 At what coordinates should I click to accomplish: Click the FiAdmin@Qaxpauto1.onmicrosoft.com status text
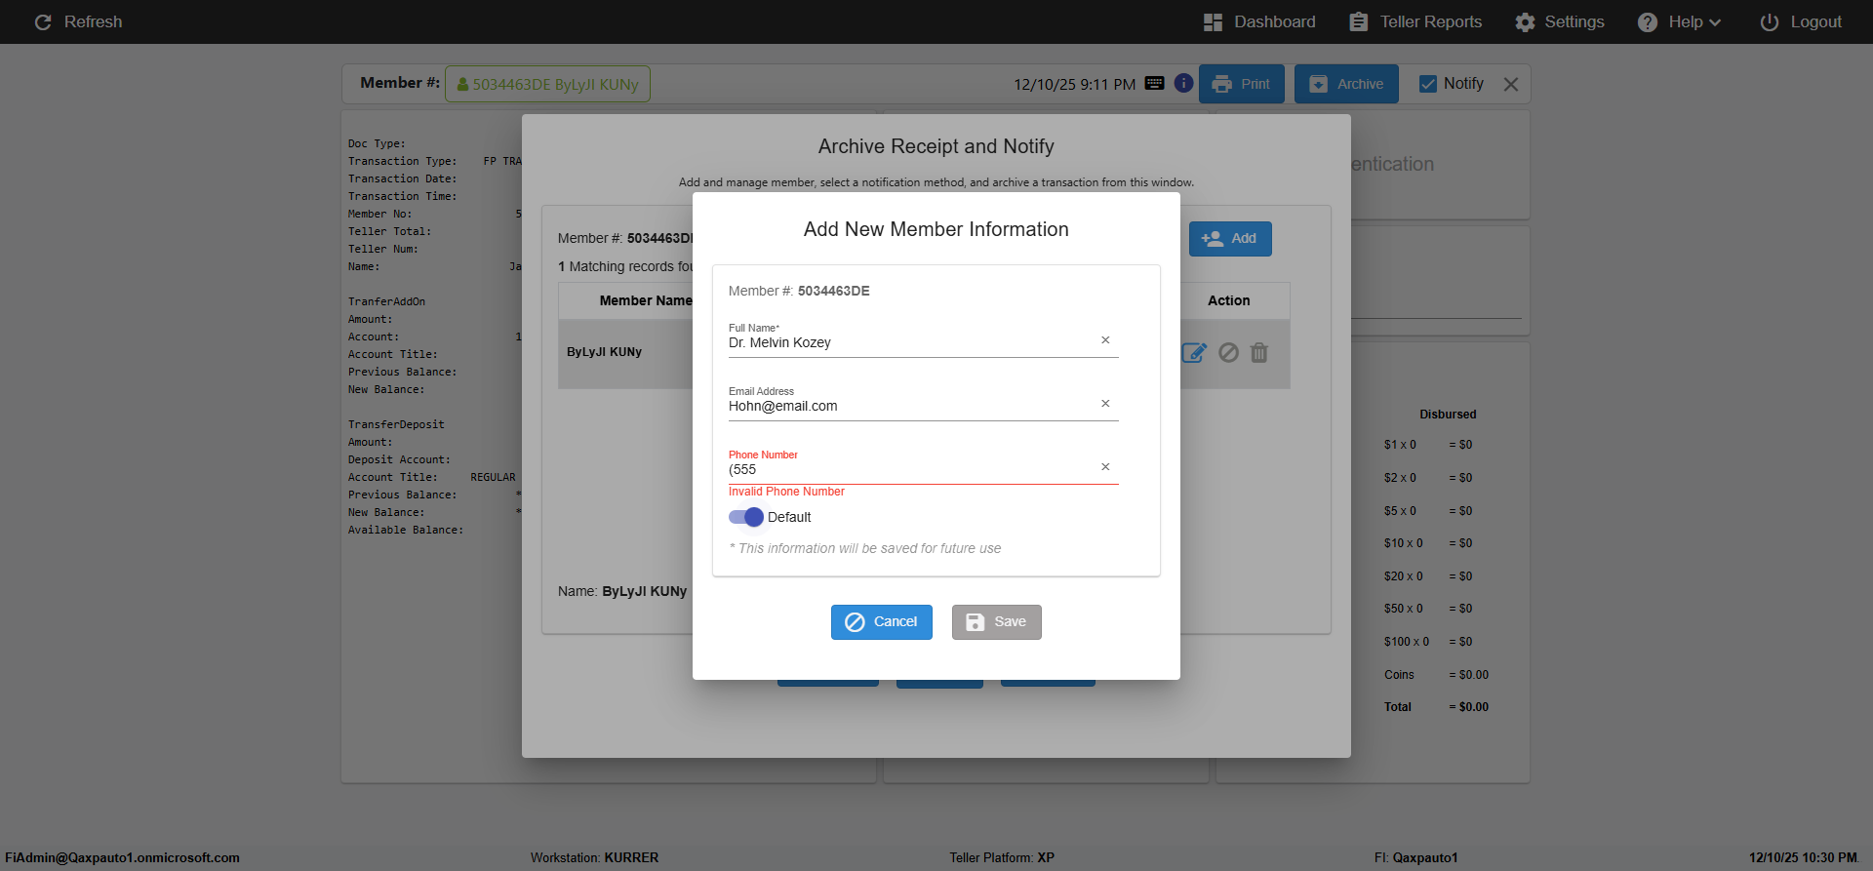click(x=122, y=858)
